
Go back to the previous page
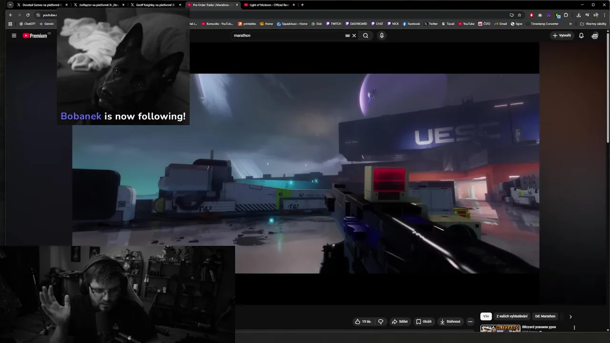[x=10, y=15]
